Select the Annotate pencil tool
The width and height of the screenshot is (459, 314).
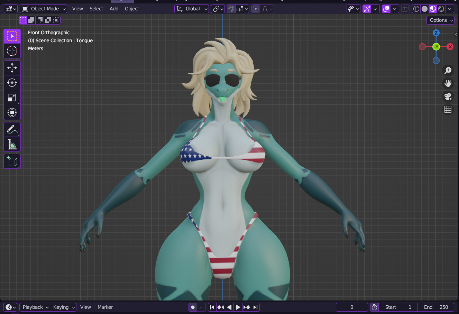pyautogui.click(x=12, y=129)
